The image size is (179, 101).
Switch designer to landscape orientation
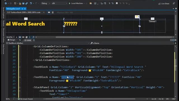tap(49, 12)
